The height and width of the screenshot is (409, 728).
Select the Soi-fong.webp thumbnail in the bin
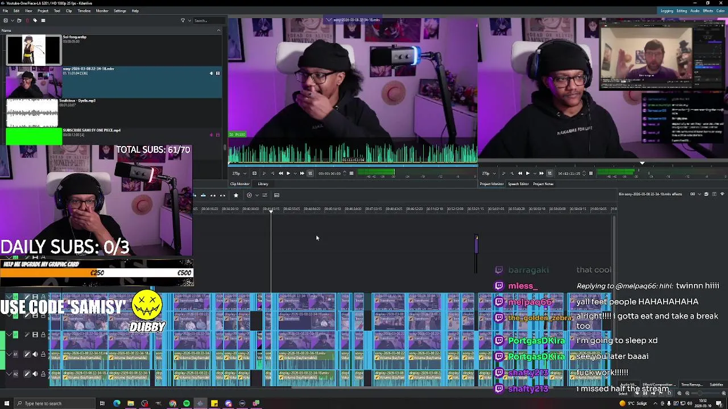[x=33, y=50]
